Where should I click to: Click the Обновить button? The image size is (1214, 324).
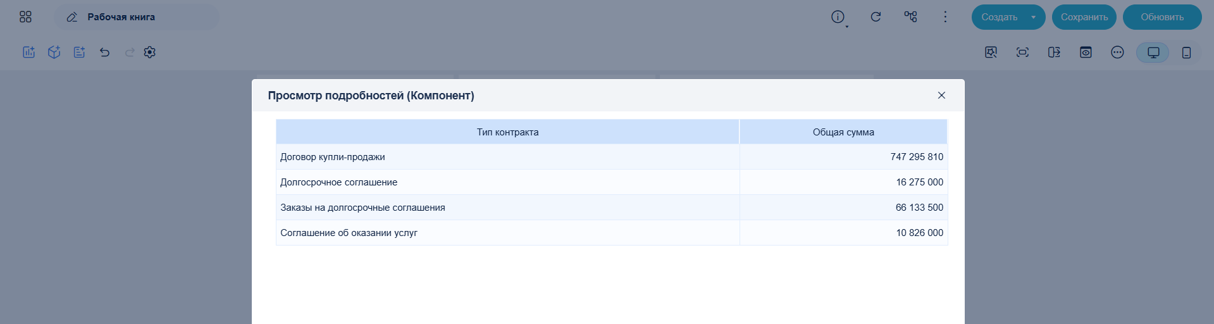tap(1162, 17)
